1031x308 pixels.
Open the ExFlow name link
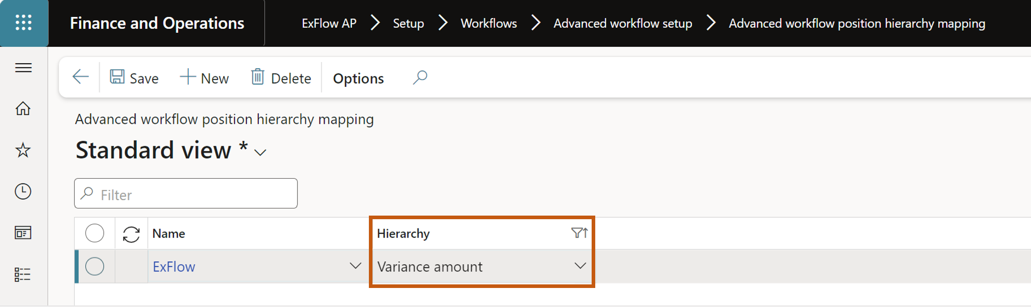tap(174, 266)
